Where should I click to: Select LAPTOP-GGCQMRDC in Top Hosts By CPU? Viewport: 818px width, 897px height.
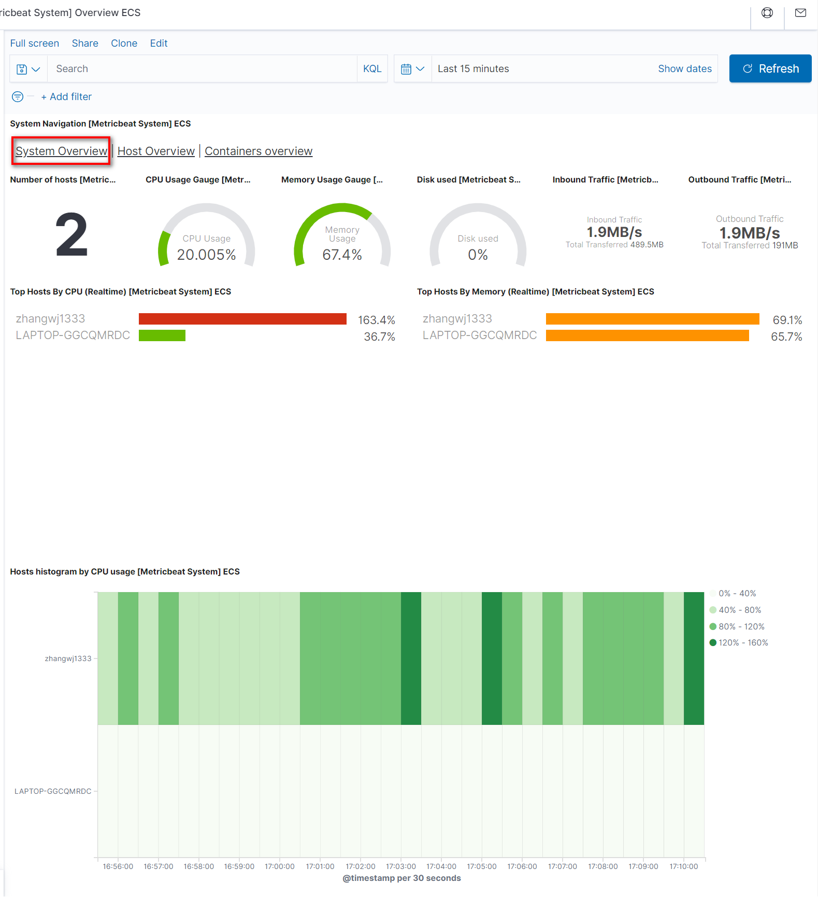click(73, 335)
